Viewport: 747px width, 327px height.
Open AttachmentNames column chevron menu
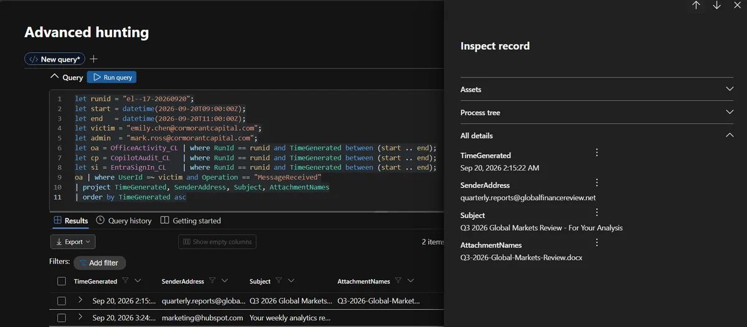(410, 280)
